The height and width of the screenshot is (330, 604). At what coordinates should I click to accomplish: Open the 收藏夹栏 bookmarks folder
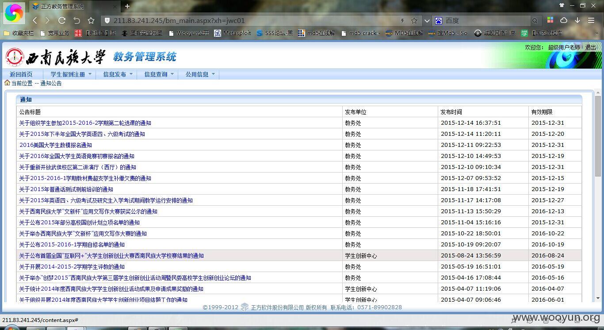click(19, 33)
